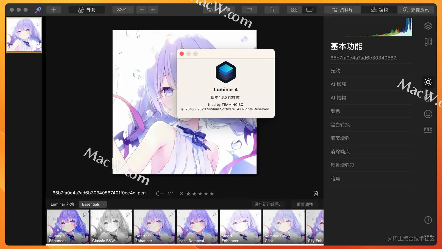Screen dimensions: 442x249
Task: Click the histogram display
Action: click(378, 27)
